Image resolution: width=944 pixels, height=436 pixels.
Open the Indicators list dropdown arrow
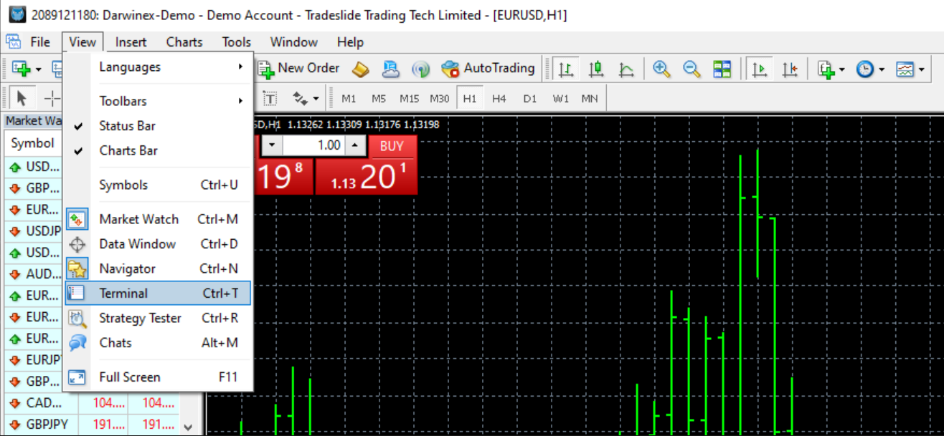pyautogui.click(x=842, y=69)
